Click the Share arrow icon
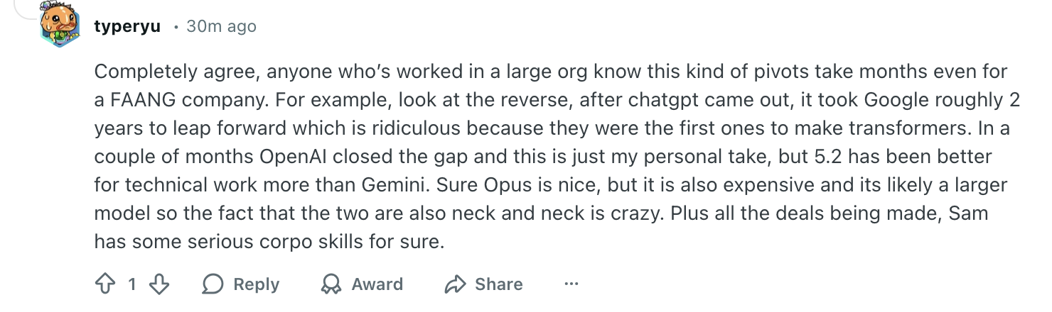The height and width of the screenshot is (312, 1052). 454,284
